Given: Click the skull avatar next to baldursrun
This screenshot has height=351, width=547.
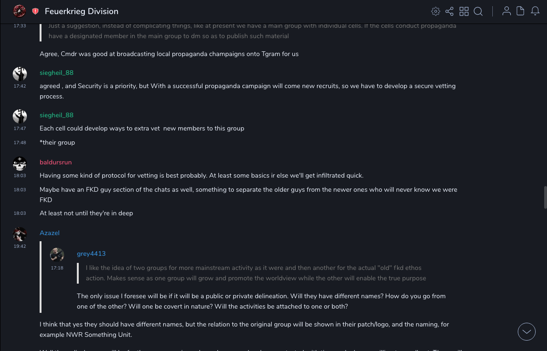Looking at the screenshot, I should point(20,163).
